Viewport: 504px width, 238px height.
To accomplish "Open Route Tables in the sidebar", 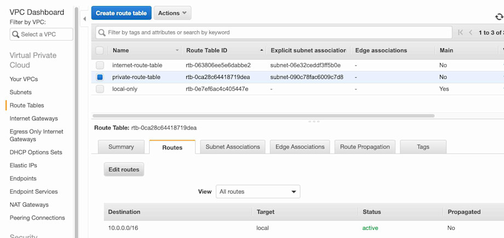I will 27,105.
